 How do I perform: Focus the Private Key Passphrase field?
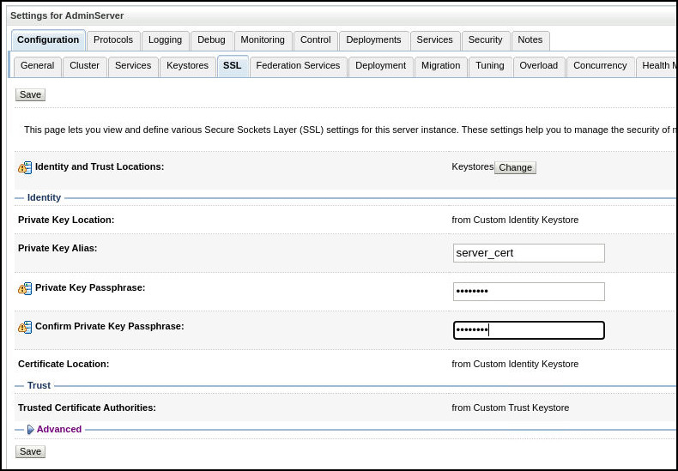coord(529,292)
